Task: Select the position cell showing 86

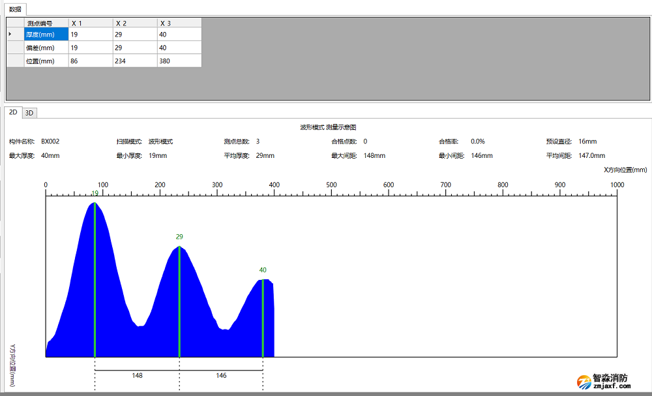Action: pos(91,61)
